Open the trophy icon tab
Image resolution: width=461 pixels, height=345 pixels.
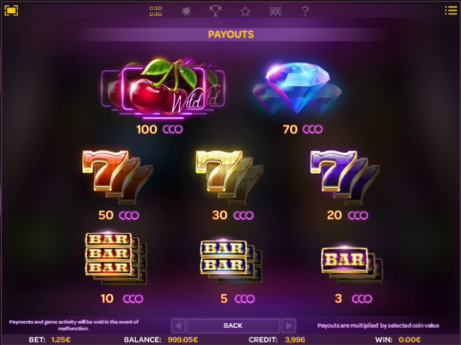(x=215, y=11)
